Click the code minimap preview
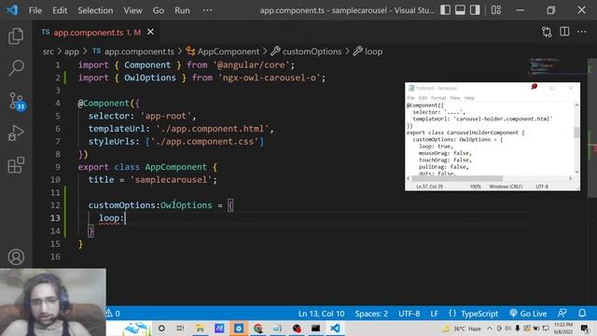597x336 pixels. (558, 66)
